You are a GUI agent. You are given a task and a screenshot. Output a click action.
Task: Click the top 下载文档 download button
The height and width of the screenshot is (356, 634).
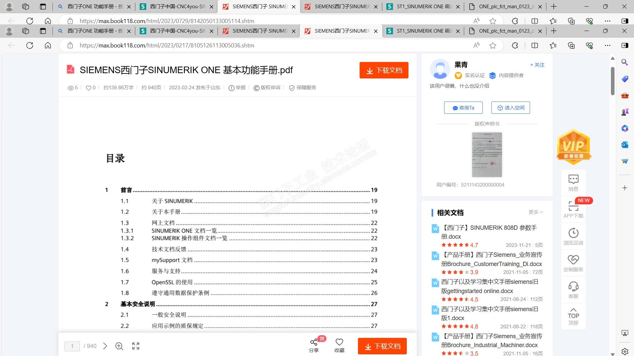(384, 70)
